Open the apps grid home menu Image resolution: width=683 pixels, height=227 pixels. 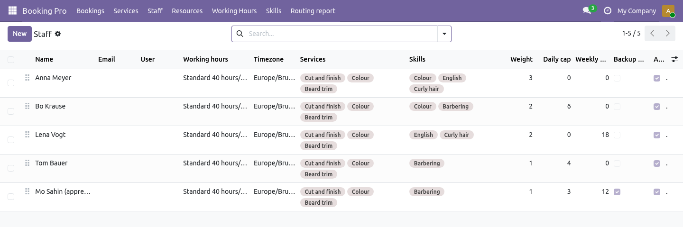pos(12,10)
